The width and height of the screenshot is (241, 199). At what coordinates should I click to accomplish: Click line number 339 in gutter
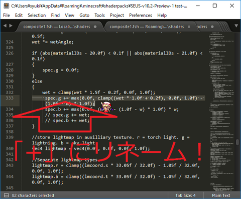tap(10, 137)
